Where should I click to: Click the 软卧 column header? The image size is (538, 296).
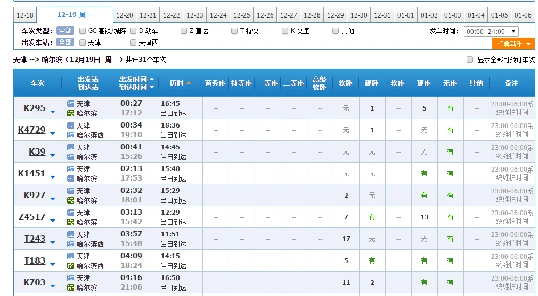tap(346, 83)
